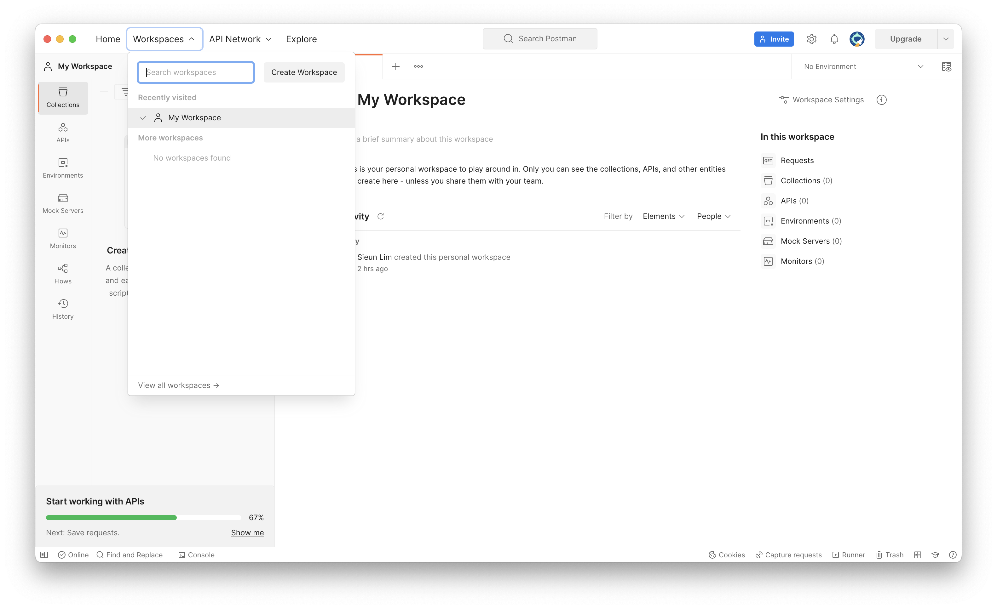Screen dimensions: 997x609
Task: Expand the People filter dropdown
Action: coord(713,216)
